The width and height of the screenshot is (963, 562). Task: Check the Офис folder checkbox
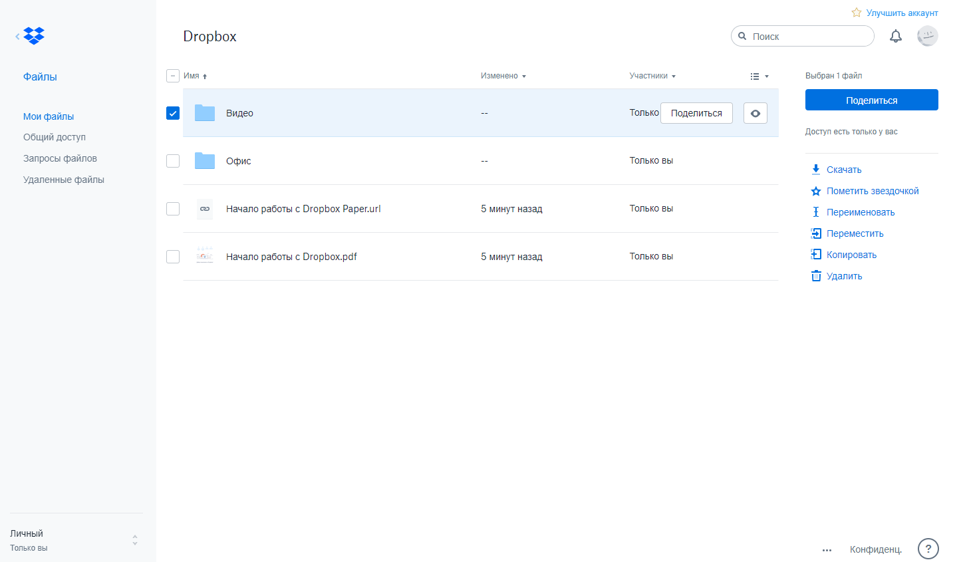[x=173, y=161]
